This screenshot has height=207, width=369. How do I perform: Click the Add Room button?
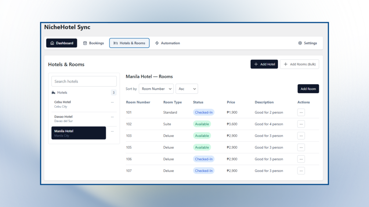[308, 89]
